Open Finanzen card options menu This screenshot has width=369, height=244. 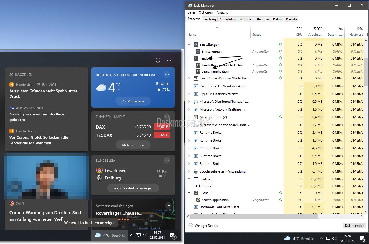[167, 116]
